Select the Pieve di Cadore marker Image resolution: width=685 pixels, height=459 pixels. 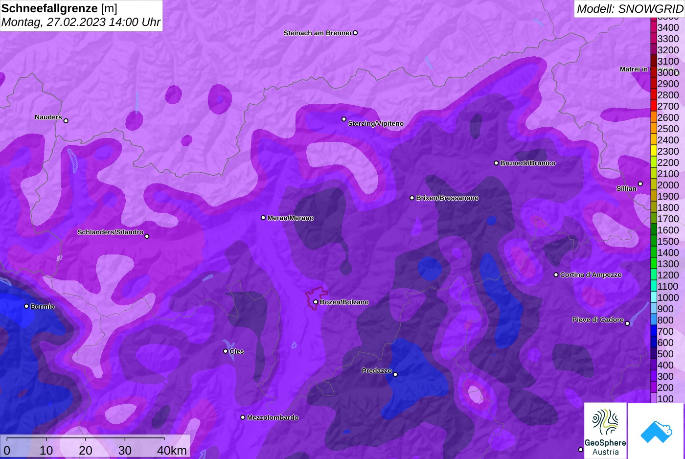(x=627, y=323)
